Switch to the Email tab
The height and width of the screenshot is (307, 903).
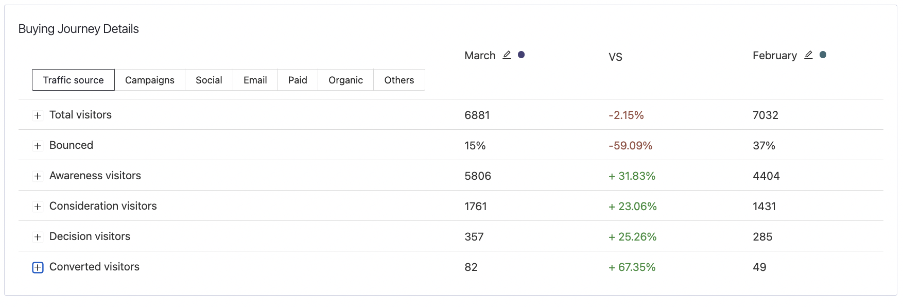[255, 80]
